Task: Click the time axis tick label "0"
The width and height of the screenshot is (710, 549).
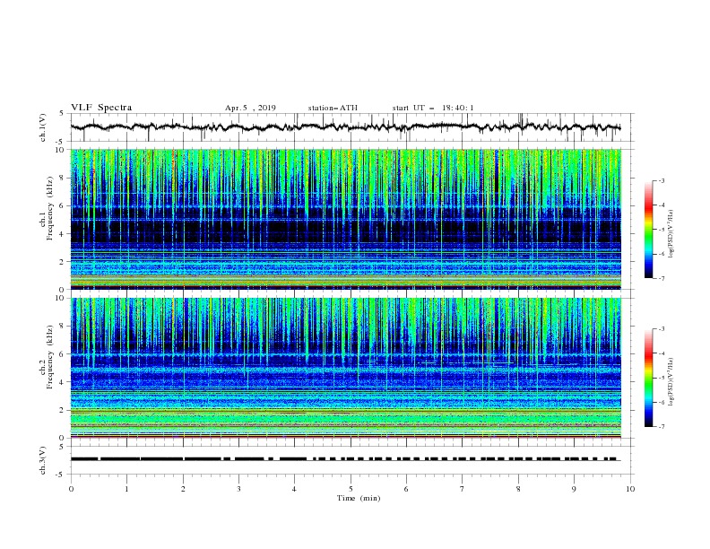Action: click(x=71, y=489)
